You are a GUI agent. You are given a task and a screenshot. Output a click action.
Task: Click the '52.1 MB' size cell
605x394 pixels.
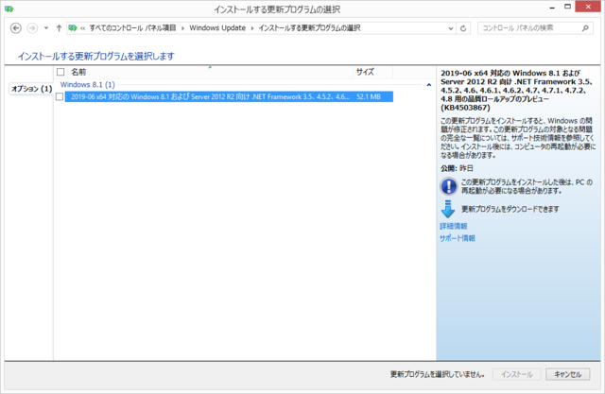[x=369, y=96]
